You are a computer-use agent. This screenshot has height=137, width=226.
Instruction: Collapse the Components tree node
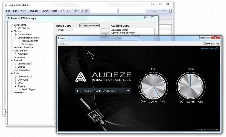point(12,25)
